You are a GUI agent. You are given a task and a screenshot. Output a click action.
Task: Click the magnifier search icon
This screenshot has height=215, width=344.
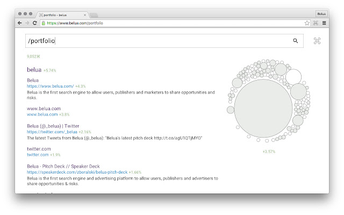pos(295,41)
